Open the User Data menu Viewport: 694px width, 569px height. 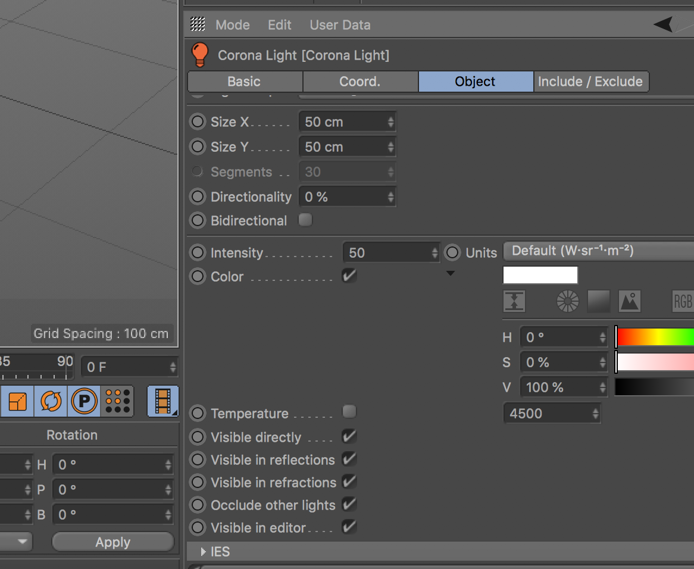(340, 25)
